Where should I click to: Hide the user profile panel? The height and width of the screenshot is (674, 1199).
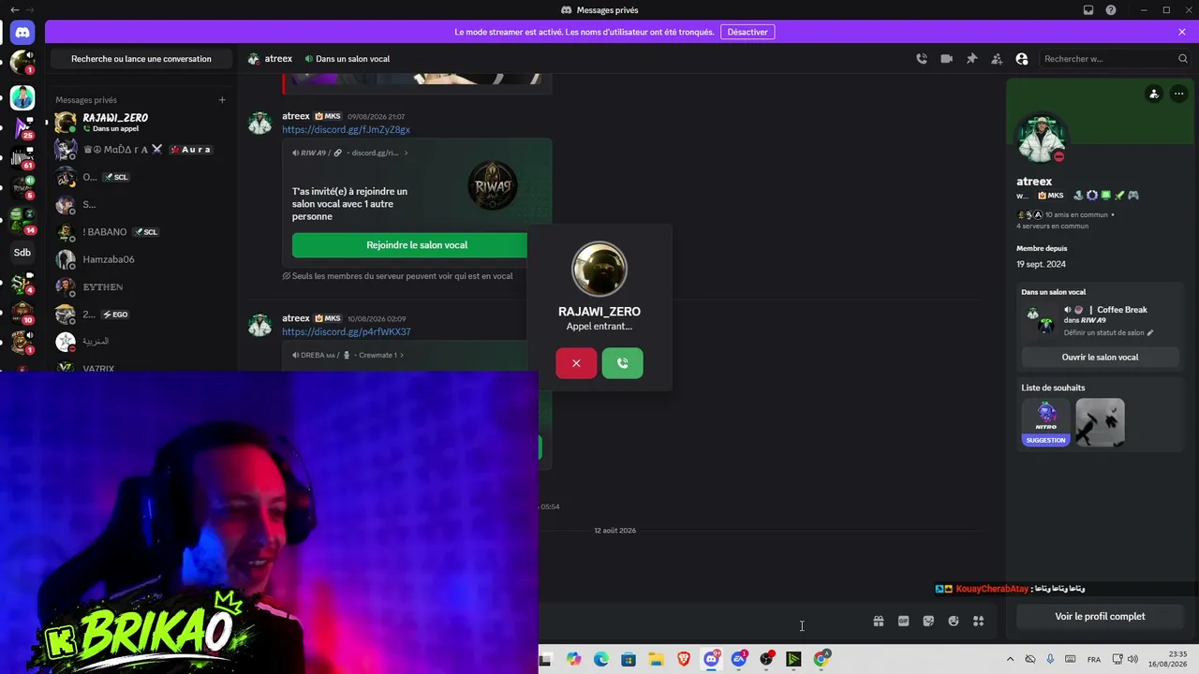[1022, 59]
